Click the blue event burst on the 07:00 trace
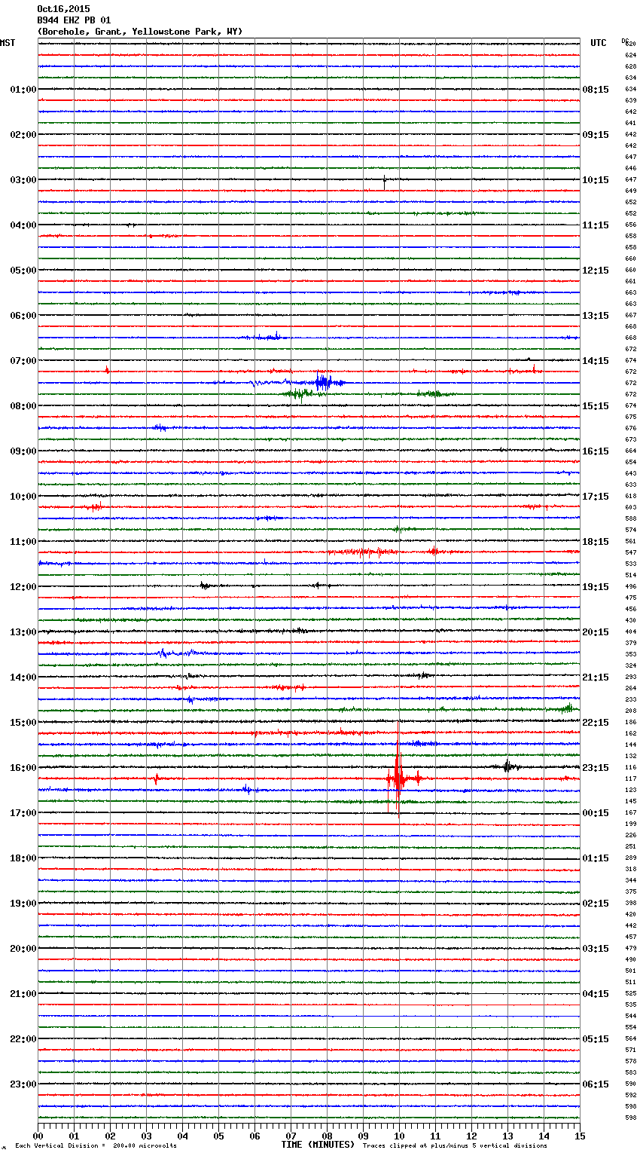The width and height of the screenshot is (640, 1156). 324,382
